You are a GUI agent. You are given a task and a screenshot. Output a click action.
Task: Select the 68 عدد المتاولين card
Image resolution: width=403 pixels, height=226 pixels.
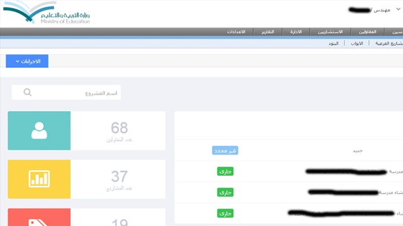click(118, 131)
